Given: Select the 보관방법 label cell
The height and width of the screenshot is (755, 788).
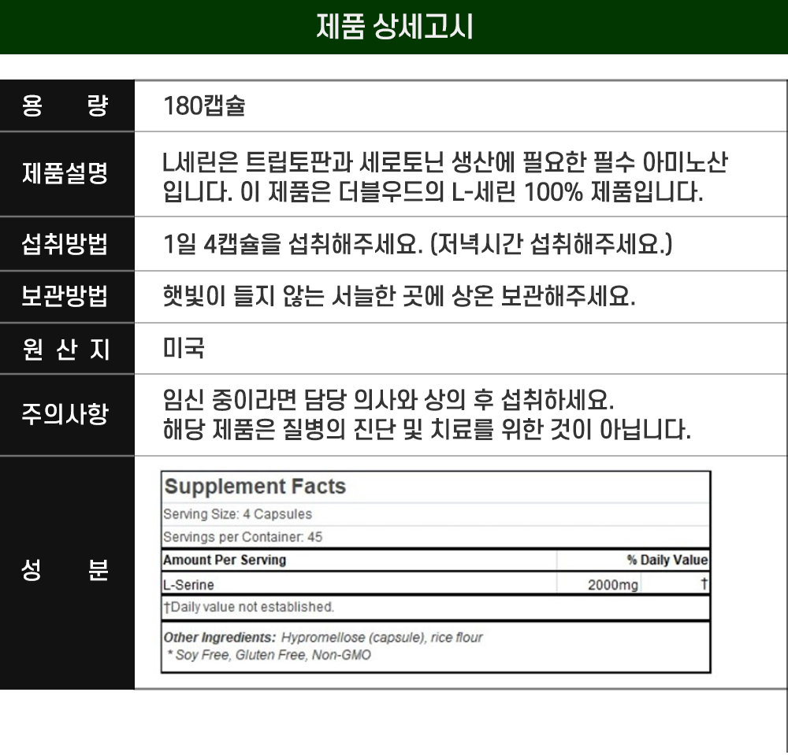Looking at the screenshot, I should click(x=66, y=297).
